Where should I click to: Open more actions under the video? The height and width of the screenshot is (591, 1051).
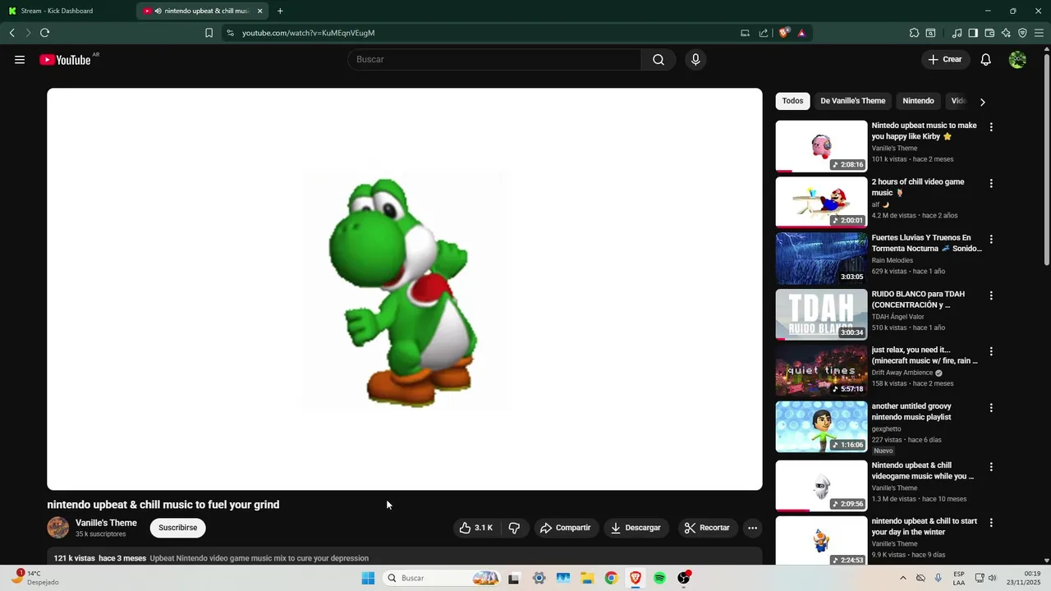click(x=752, y=528)
